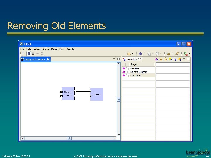This screenshot has width=211, height=158.
Task: Select the gray component square tool
Action: coord(33,54)
